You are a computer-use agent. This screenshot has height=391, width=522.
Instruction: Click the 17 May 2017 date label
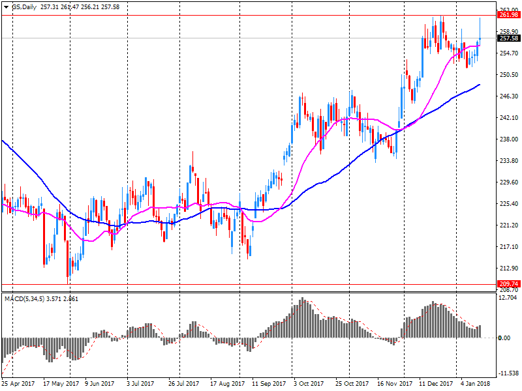click(60, 384)
